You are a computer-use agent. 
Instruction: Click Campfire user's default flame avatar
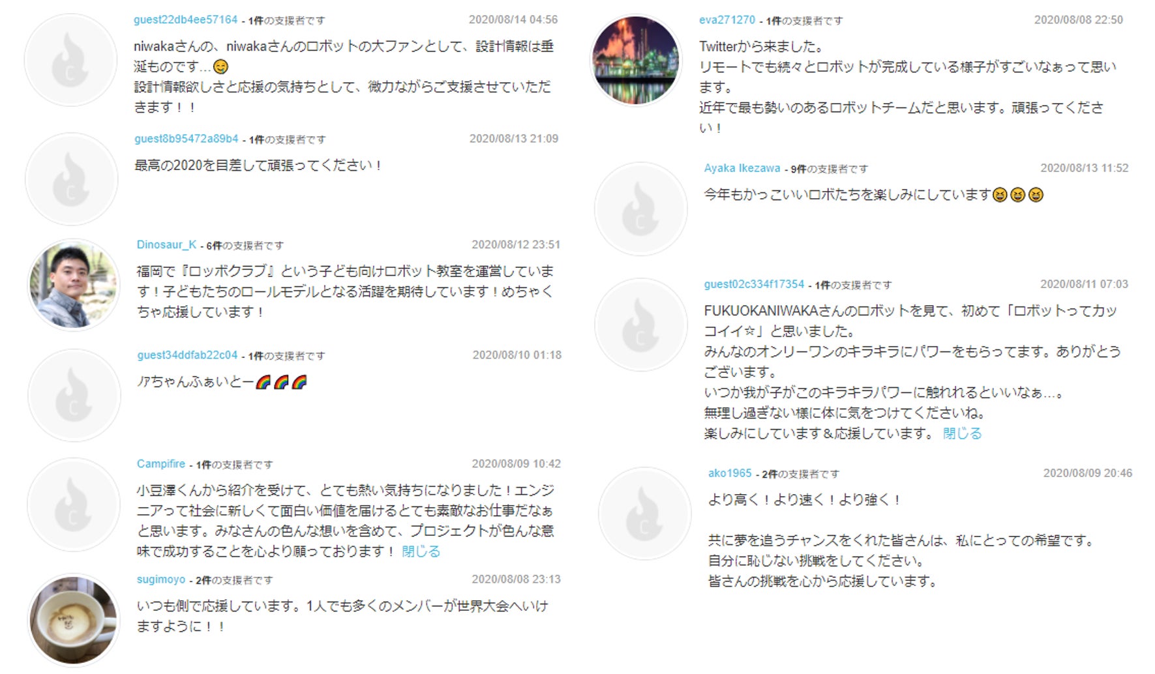click(x=74, y=504)
